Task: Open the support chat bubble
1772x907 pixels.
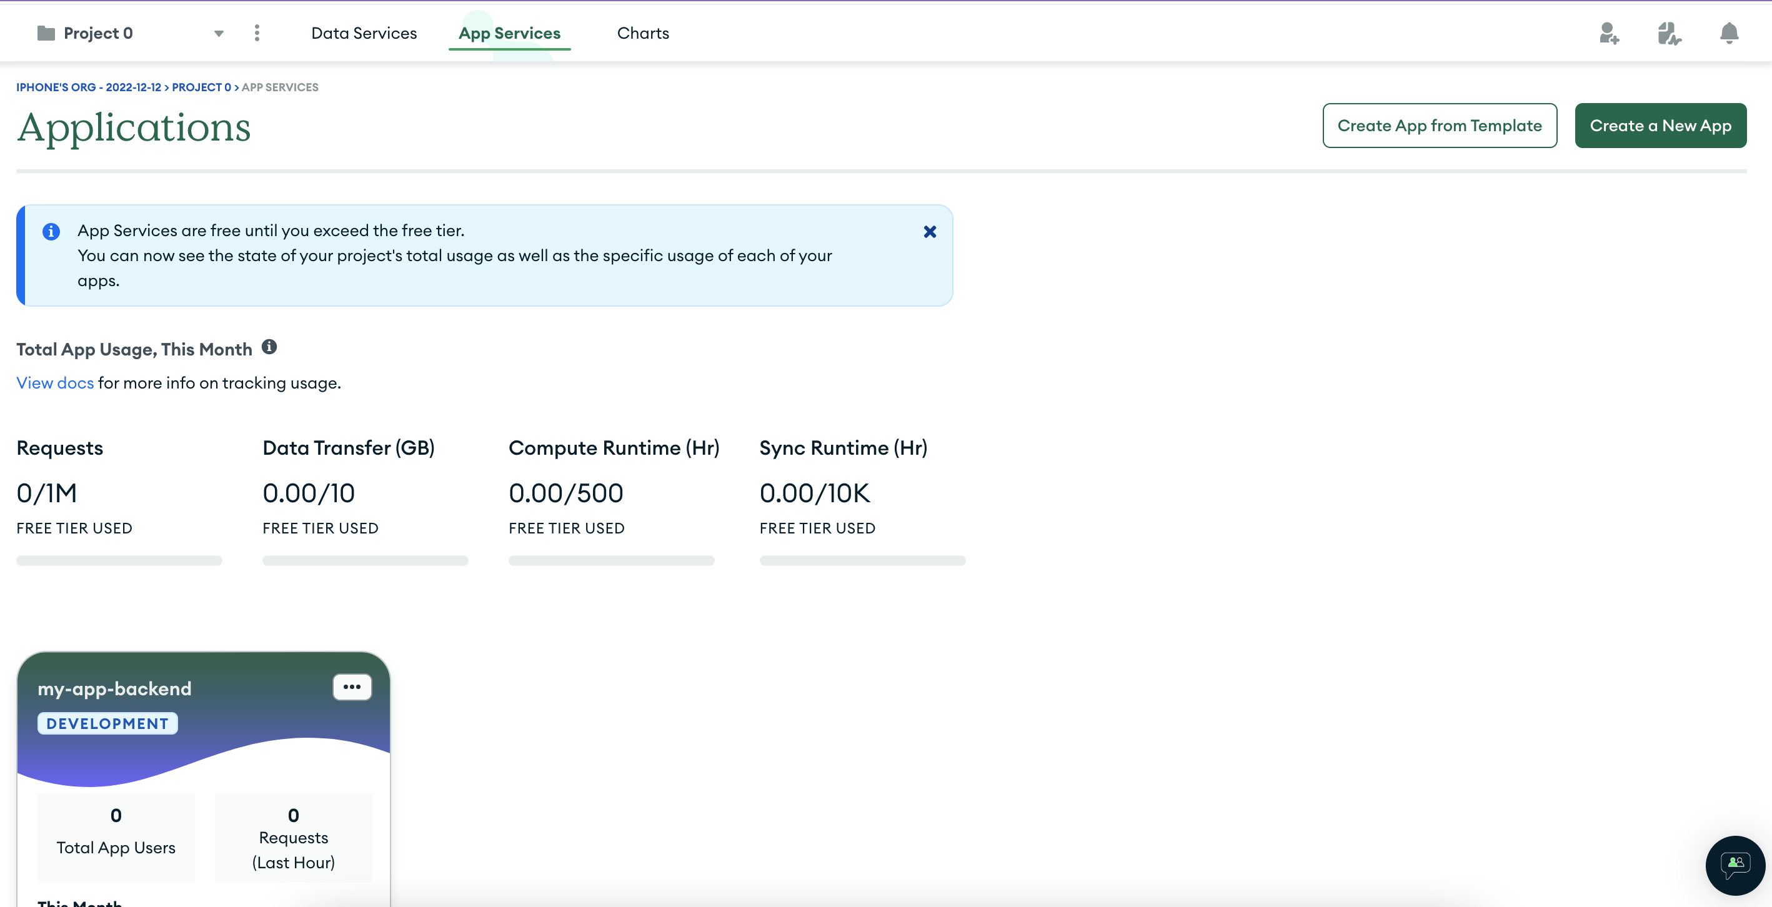Action: pos(1735,865)
